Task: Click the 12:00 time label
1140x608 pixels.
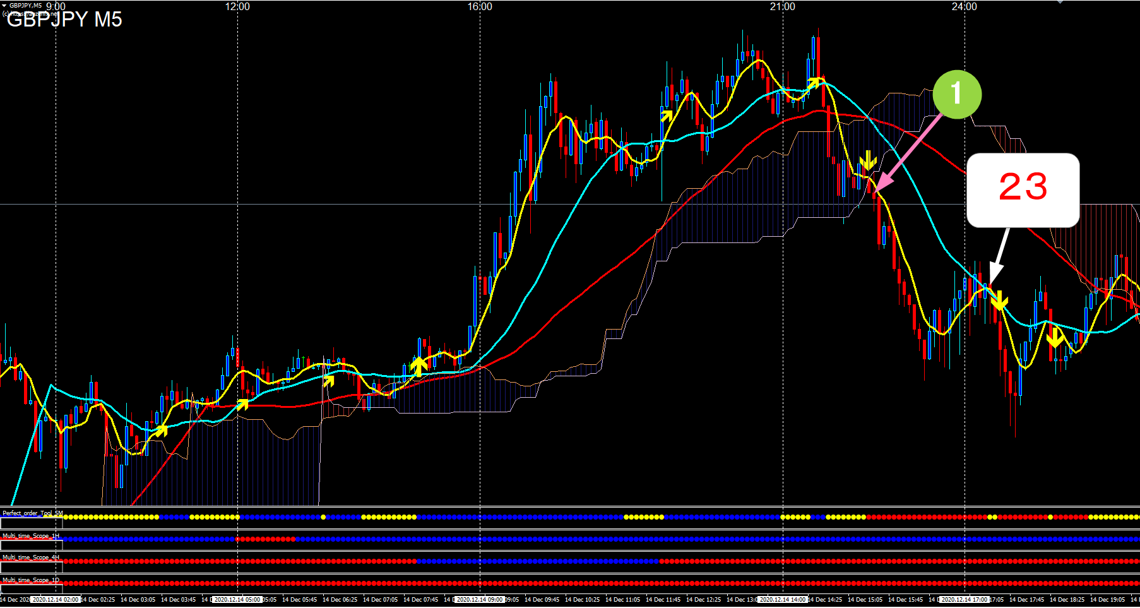Action: coord(237,6)
